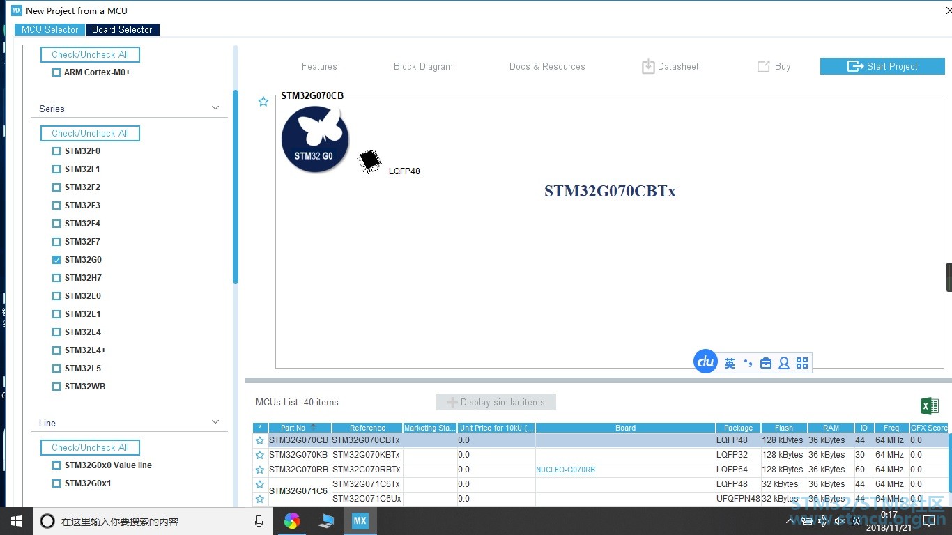The height and width of the screenshot is (535, 952).
Task: Click the Datasheet download icon
Action: [x=648, y=66]
